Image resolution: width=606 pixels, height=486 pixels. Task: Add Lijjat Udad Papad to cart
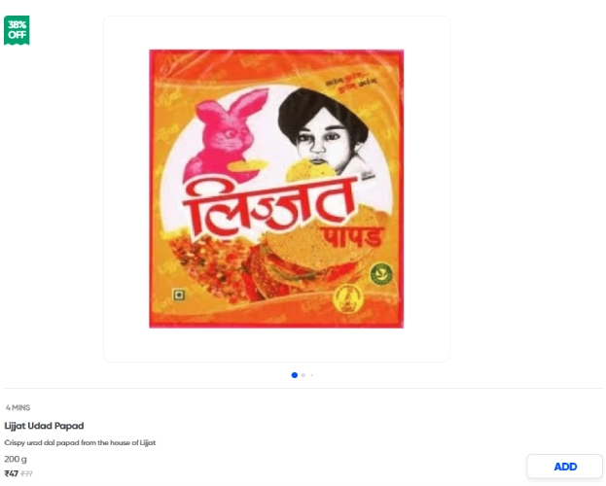(x=564, y=467)
